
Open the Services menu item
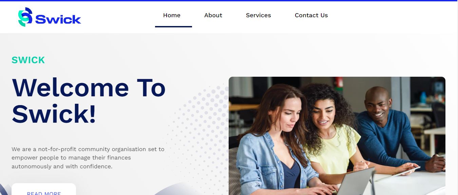pos(259,15)
